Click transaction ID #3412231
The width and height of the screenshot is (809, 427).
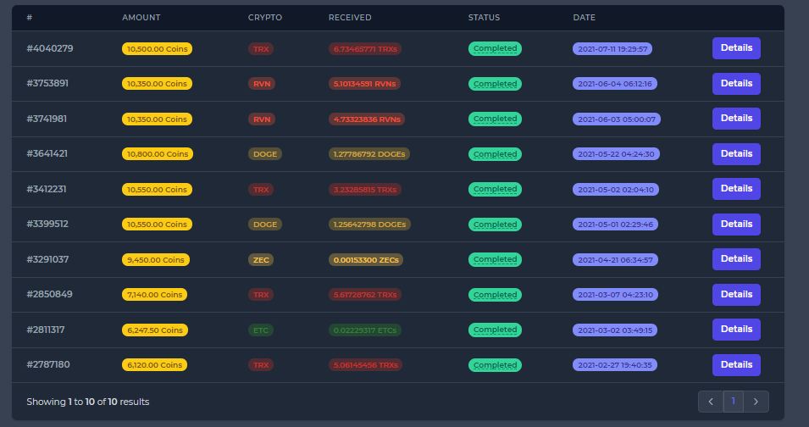47,189
